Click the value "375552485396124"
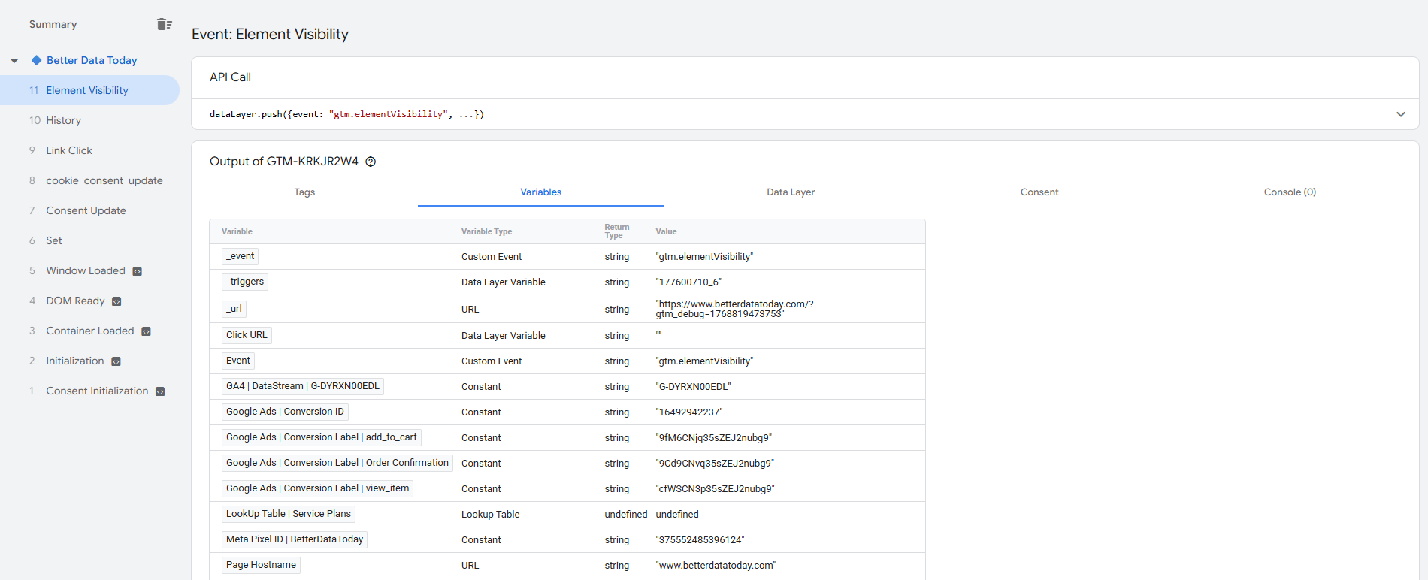 click(700, 540)
